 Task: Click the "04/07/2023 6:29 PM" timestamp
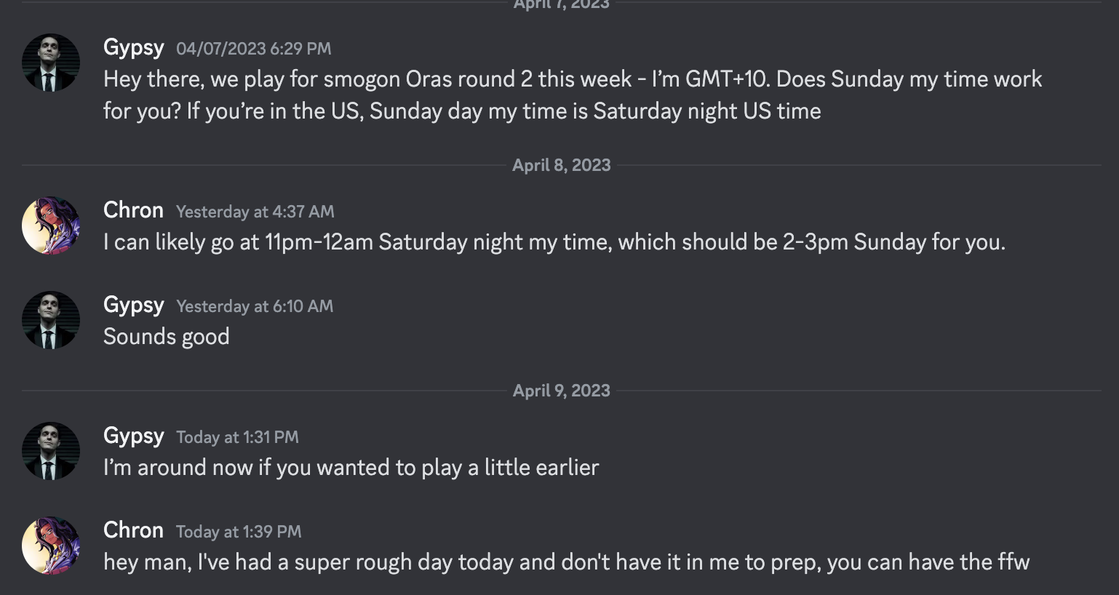point(253,49)
